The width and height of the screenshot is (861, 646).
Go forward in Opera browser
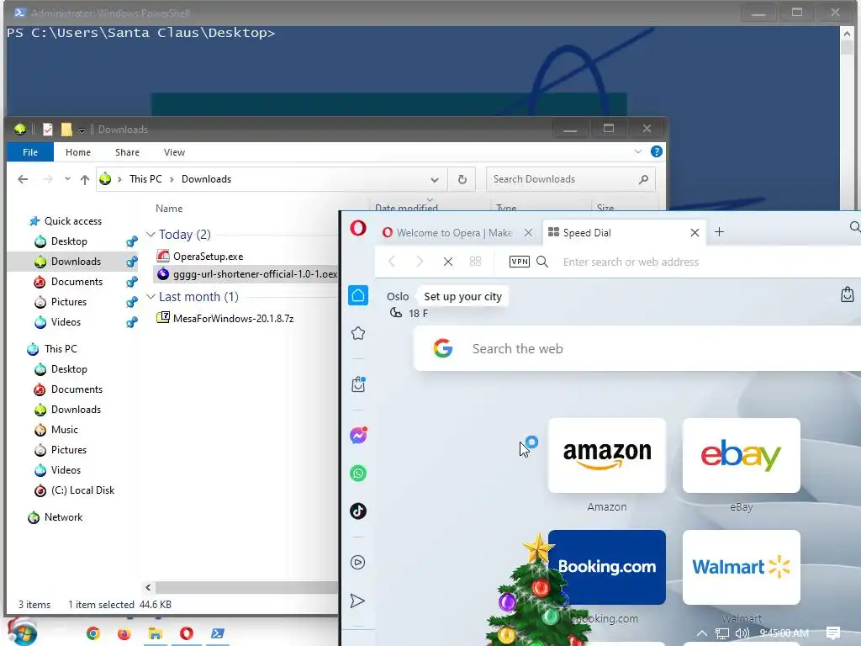[420, 262]
